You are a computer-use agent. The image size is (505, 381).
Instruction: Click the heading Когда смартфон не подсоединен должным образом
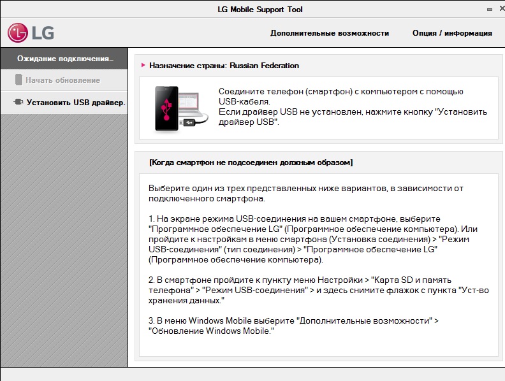coord(251,162)
